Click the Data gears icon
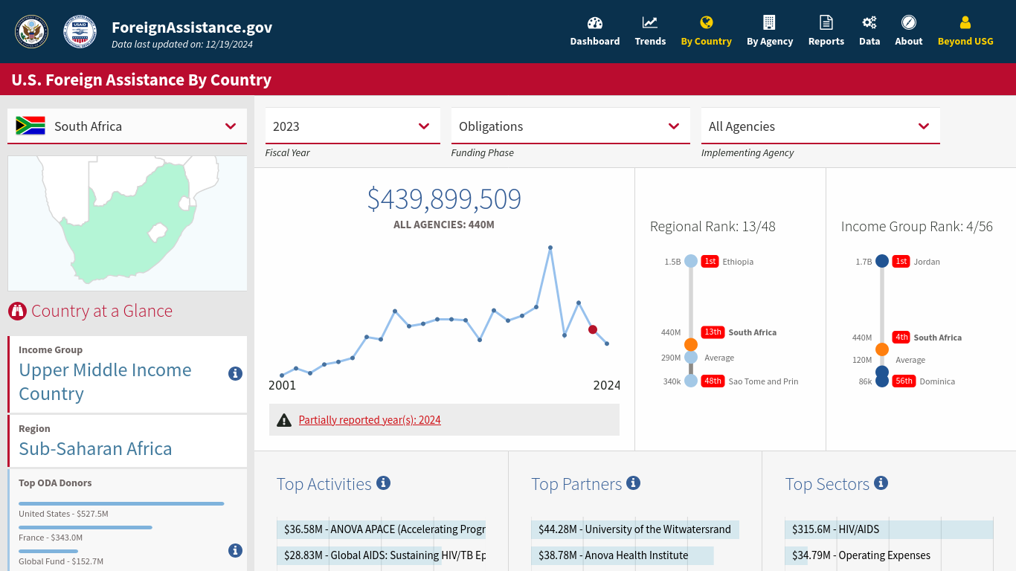Viewport: 1016px width, 571px height. [869, 22]
